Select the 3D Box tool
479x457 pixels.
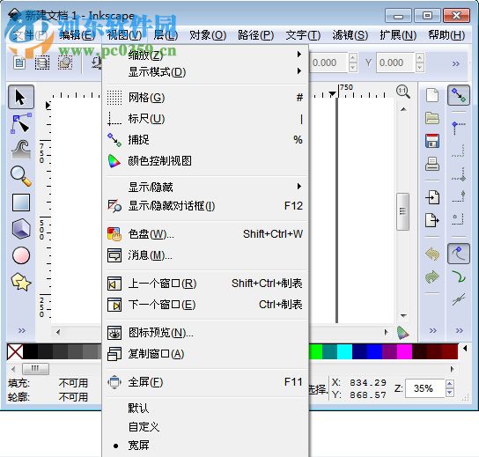pyautogui.click(x=21, y=229)
